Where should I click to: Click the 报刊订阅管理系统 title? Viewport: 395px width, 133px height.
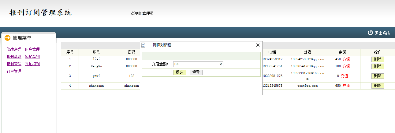41,12
